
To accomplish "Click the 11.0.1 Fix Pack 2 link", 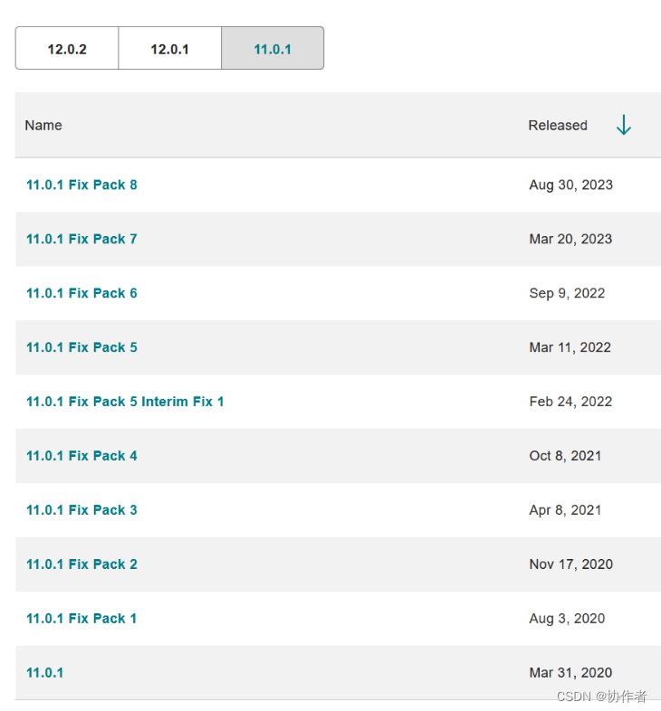I will (81, 564).
